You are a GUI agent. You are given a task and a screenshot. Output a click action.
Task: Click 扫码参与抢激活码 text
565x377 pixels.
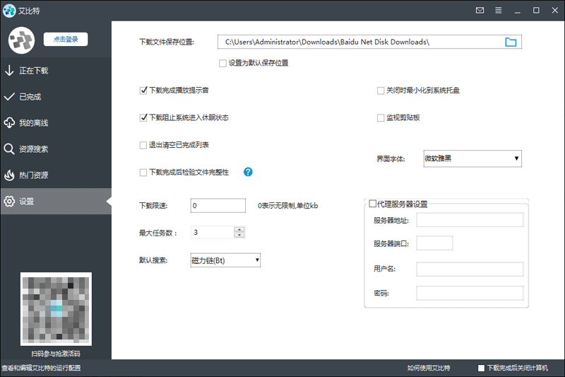[x=56, y=354]
